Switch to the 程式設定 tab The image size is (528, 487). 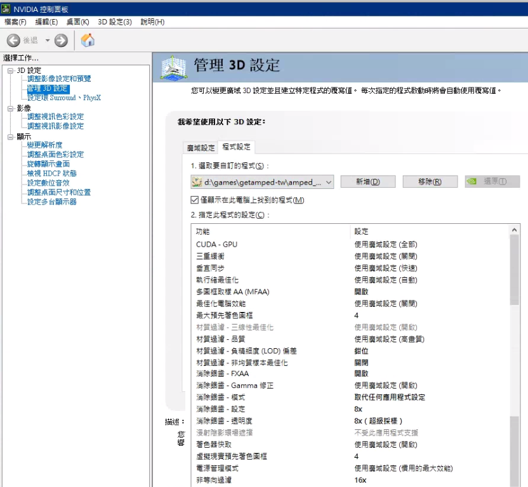click(x=236, y=146)
